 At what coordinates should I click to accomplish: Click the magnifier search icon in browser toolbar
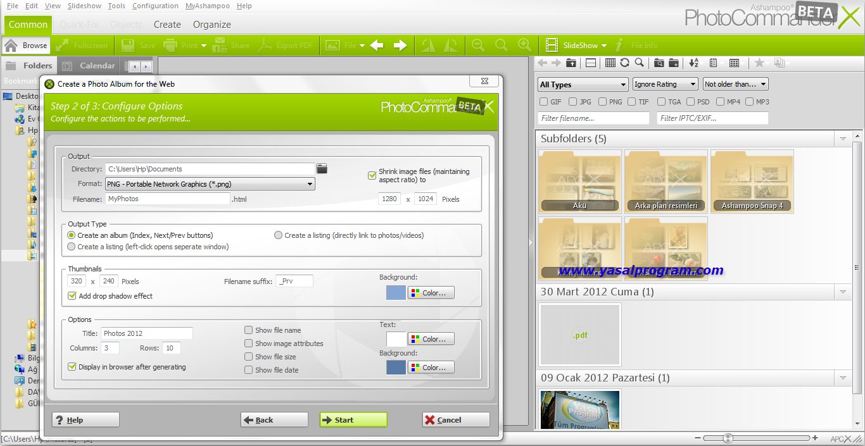[x=640, y=63]
